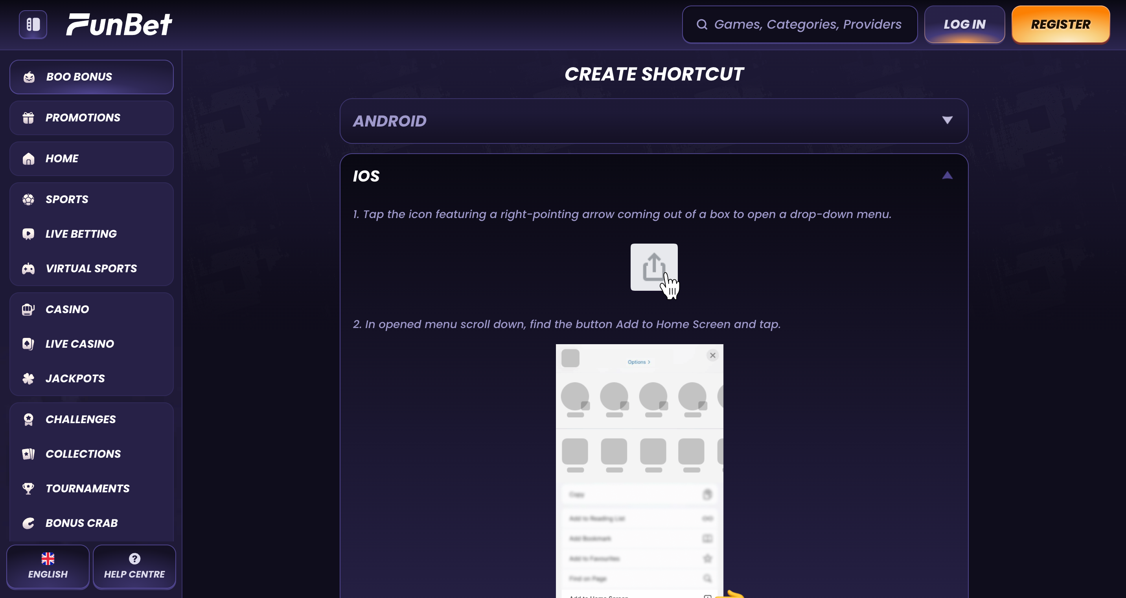Click the search magnifier icon
The image size is (1126, 598).
(x=701, y=24)
